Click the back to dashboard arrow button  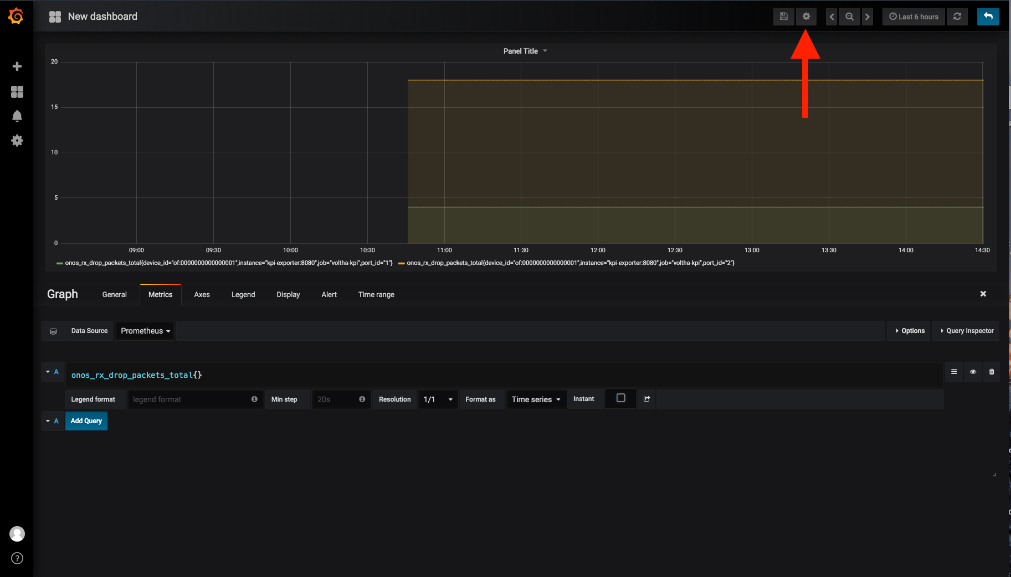click(x=988, y=17)
